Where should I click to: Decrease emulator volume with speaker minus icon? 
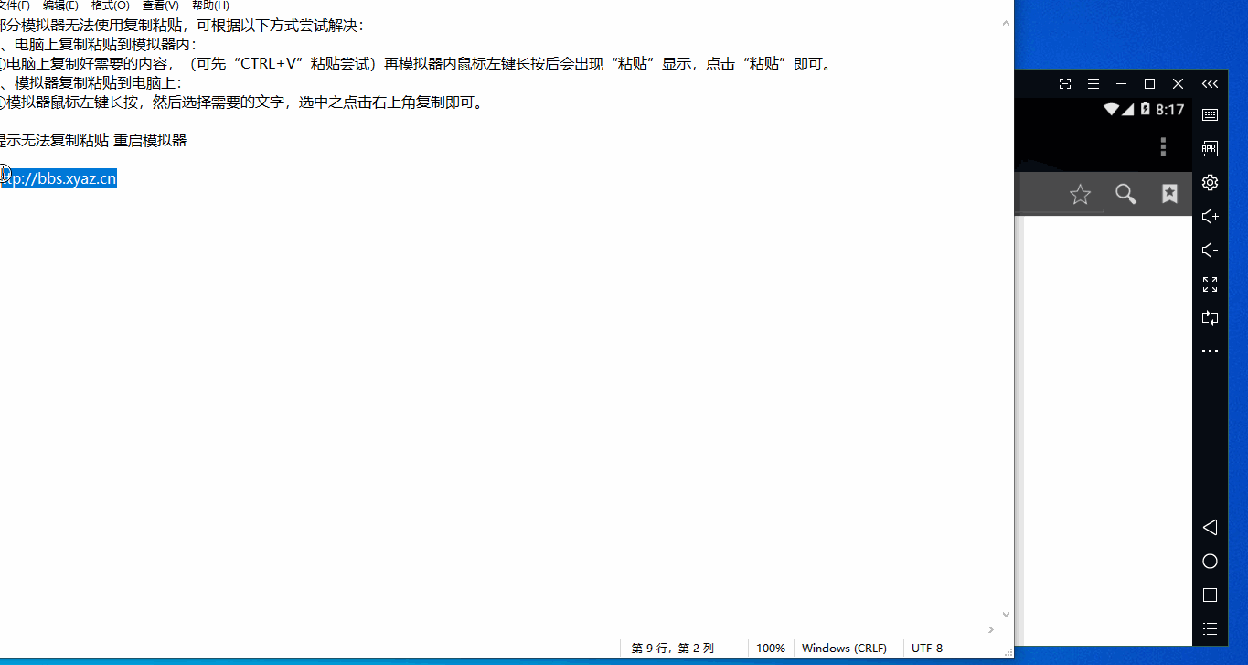click(1210, 251)
